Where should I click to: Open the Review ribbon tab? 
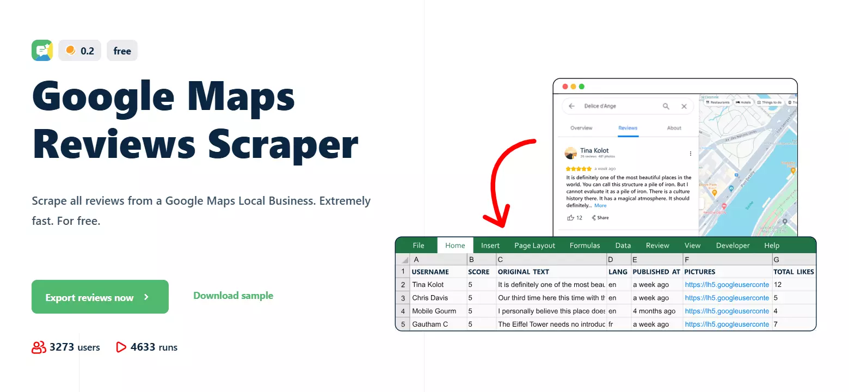click(x=657, y=246)
